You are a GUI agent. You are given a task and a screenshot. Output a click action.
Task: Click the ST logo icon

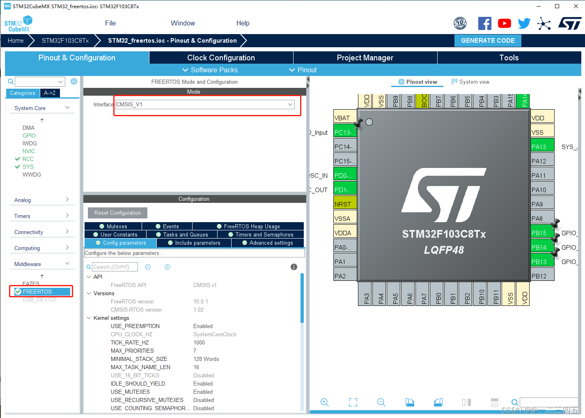coord(570,23)
